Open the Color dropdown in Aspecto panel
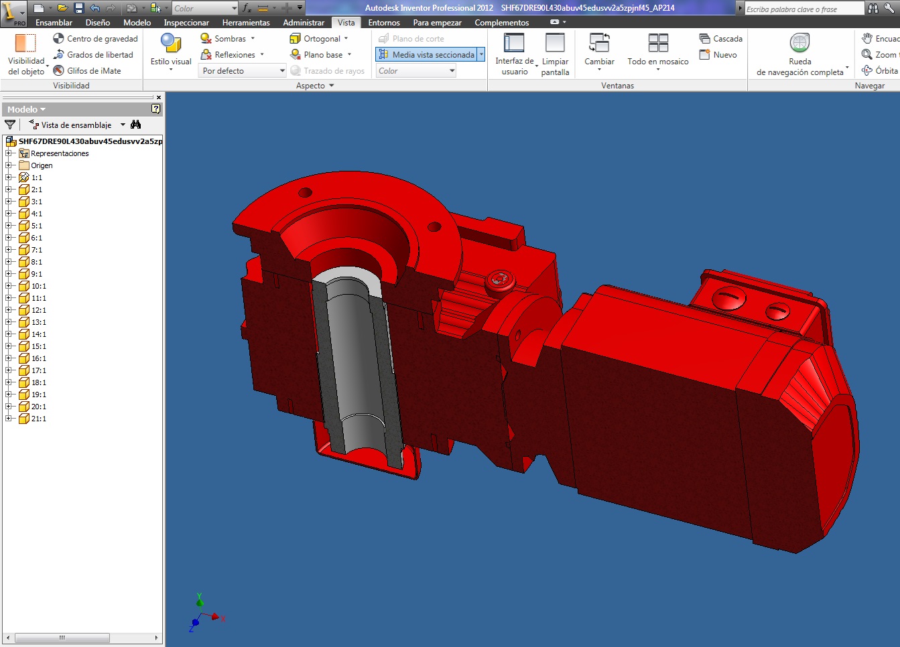This screenshot has height=647, width=900. [416, 71]
